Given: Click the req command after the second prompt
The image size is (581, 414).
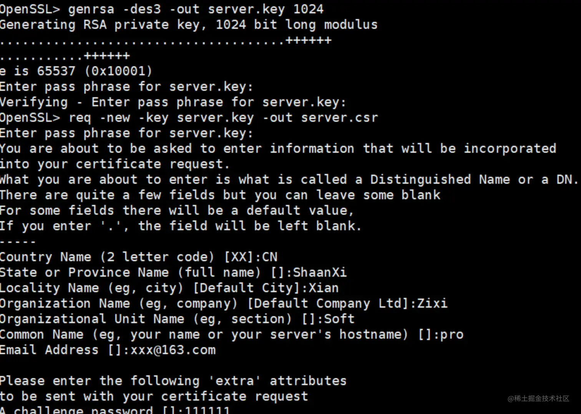Looking at the screenshot, I should coord(80,118).
